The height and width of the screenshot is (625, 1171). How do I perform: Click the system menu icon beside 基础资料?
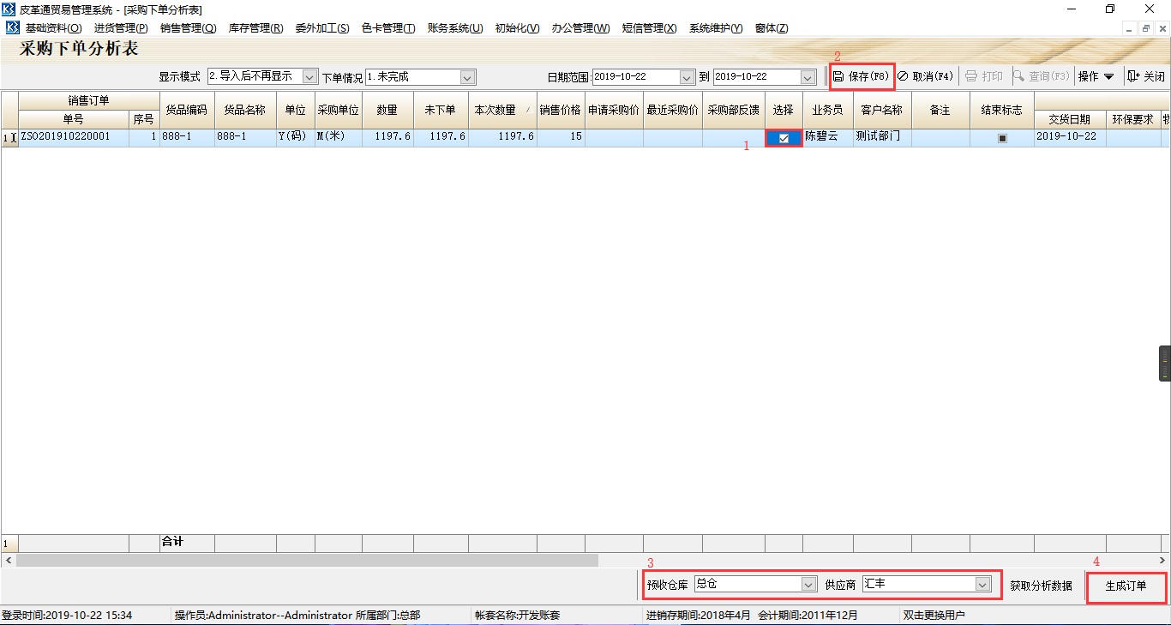tap(12, 27)
